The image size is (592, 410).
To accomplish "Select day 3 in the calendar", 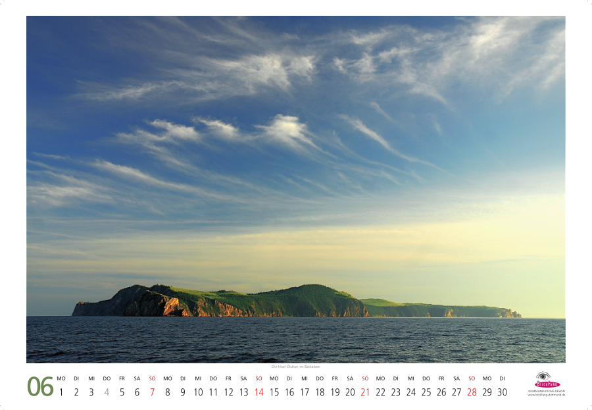I will pyautogui.click(x=91, y=392).
